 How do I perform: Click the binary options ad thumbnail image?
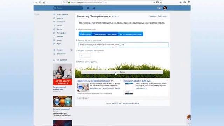(83, 87)
